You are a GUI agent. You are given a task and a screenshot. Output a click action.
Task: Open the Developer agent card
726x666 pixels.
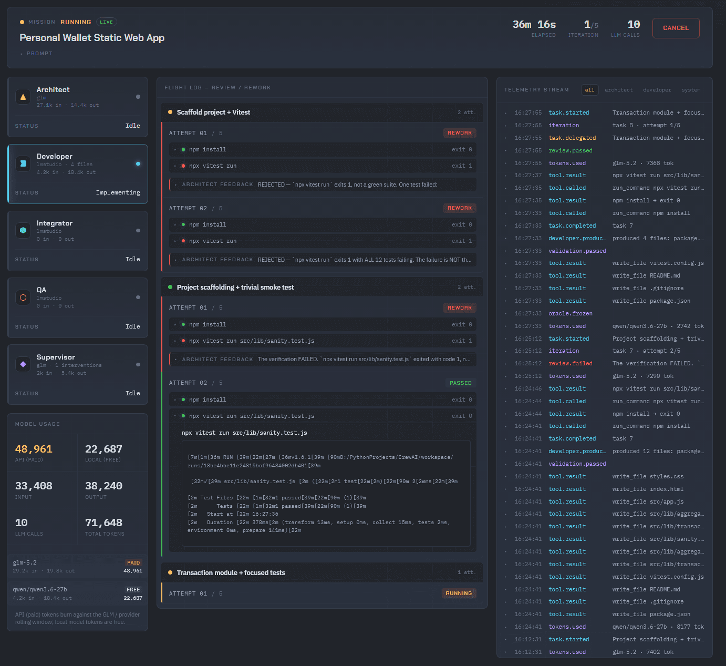pos(78,174)
